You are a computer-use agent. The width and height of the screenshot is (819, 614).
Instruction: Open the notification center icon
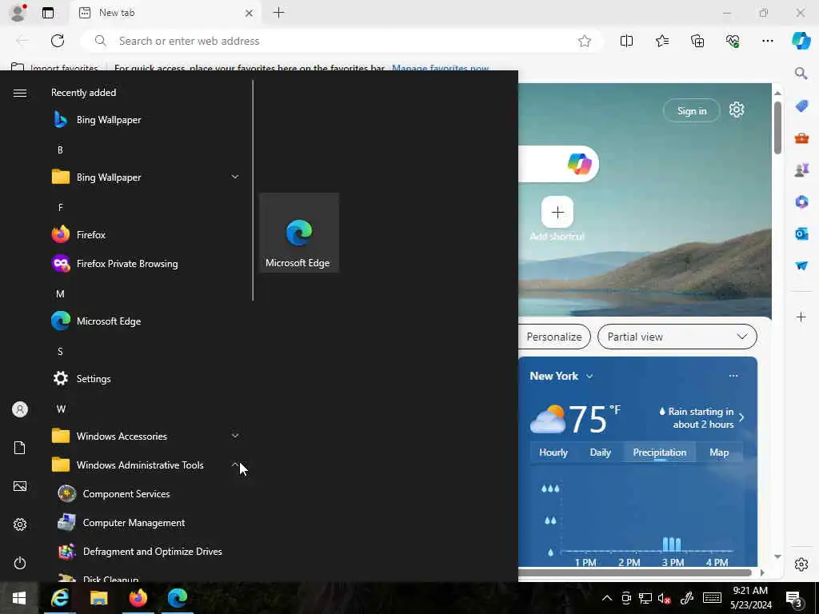(x=794, y=599)
